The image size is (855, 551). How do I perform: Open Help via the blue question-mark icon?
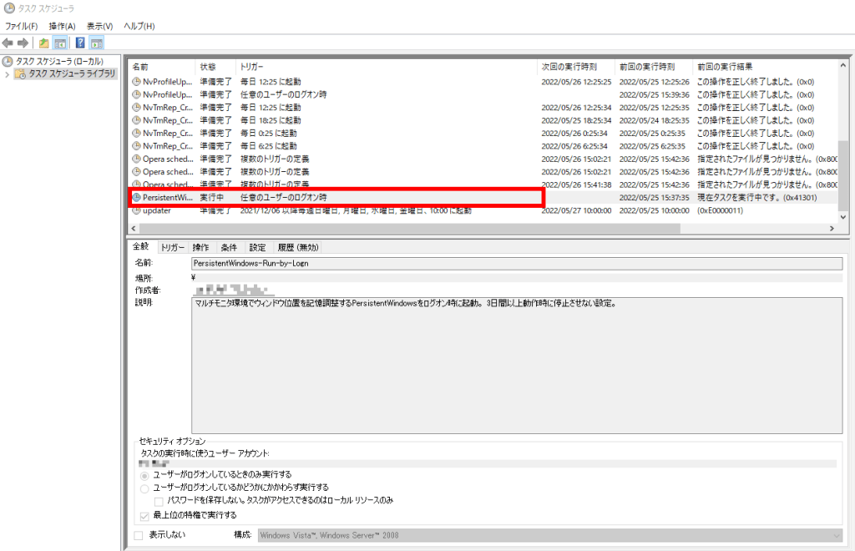80,43
